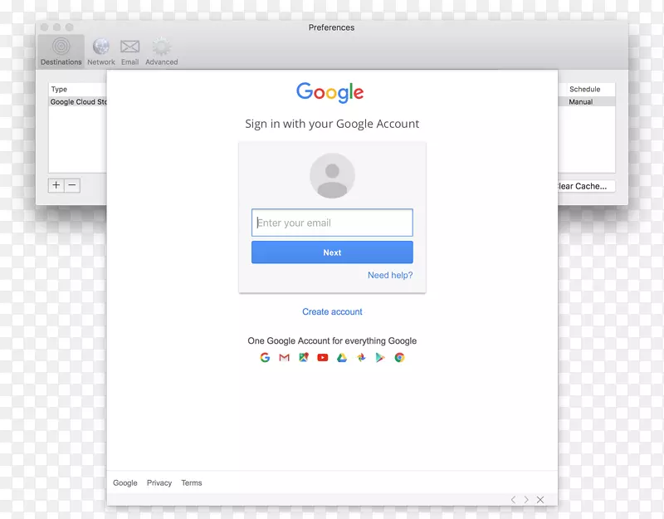This screenshot has height=519, width=664.
Task: Click the Google Maps service icon
Action: tap(304, 358)
